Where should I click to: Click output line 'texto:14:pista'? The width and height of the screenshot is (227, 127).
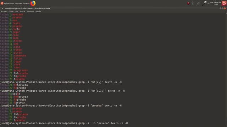click(11, 53)
